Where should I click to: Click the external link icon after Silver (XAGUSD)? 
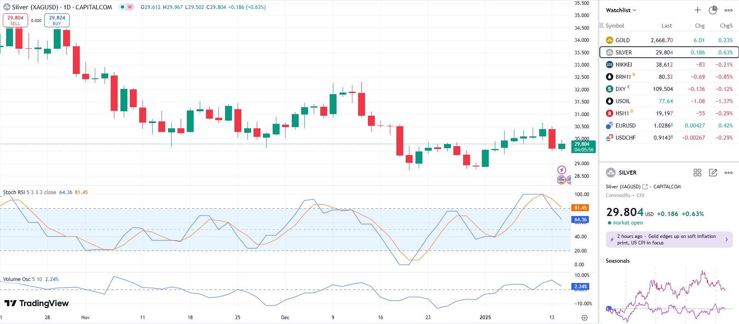(645, 187)
